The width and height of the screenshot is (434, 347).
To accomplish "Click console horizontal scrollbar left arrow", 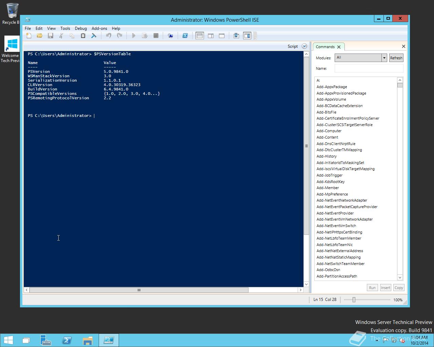I will [26, 290].
